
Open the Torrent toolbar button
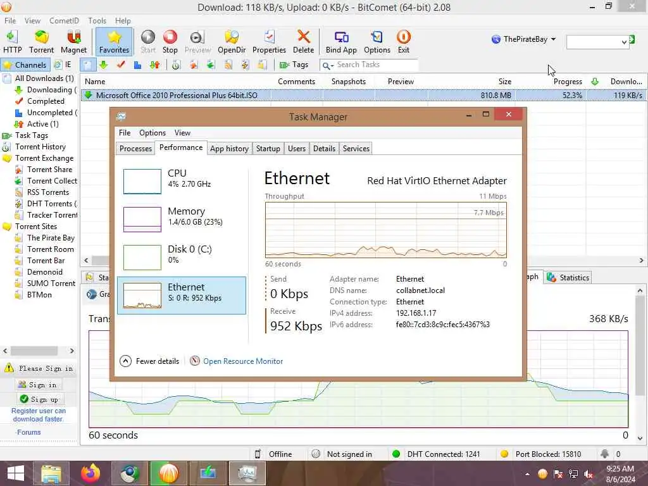(41, 42)
